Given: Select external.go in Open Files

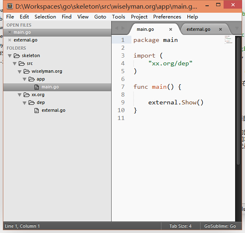Looking at the screenshot, I should point(57,40).
